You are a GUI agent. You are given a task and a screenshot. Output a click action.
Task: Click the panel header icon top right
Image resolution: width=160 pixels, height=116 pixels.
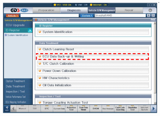(x=153, y=20)
